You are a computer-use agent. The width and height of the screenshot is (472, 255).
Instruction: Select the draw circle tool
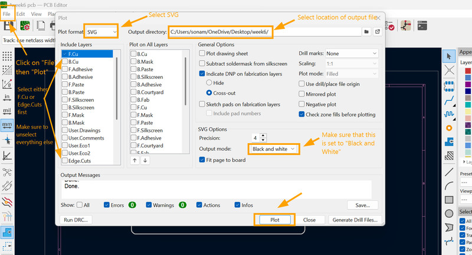click(x=449, y=213)
